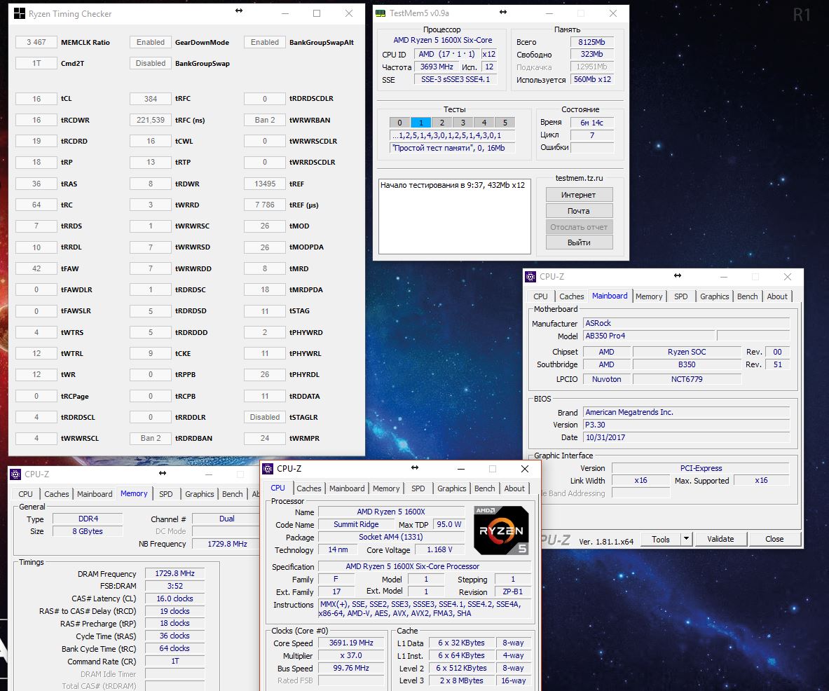Screen dimensions: 829x691
Task: Click the Ryzen Timing Checker app icon
Action: 19,14
